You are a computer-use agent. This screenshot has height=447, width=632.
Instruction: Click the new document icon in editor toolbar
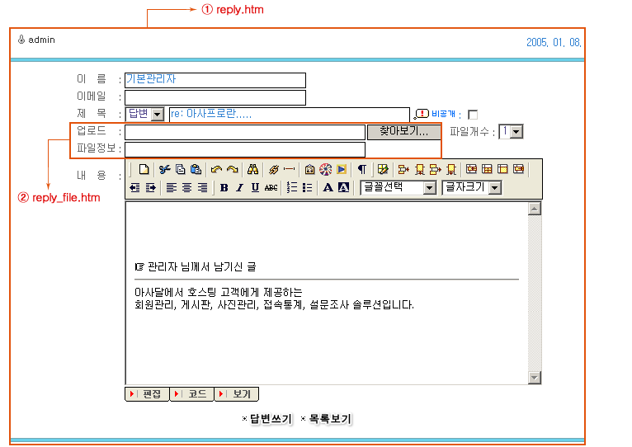(144, 169)
